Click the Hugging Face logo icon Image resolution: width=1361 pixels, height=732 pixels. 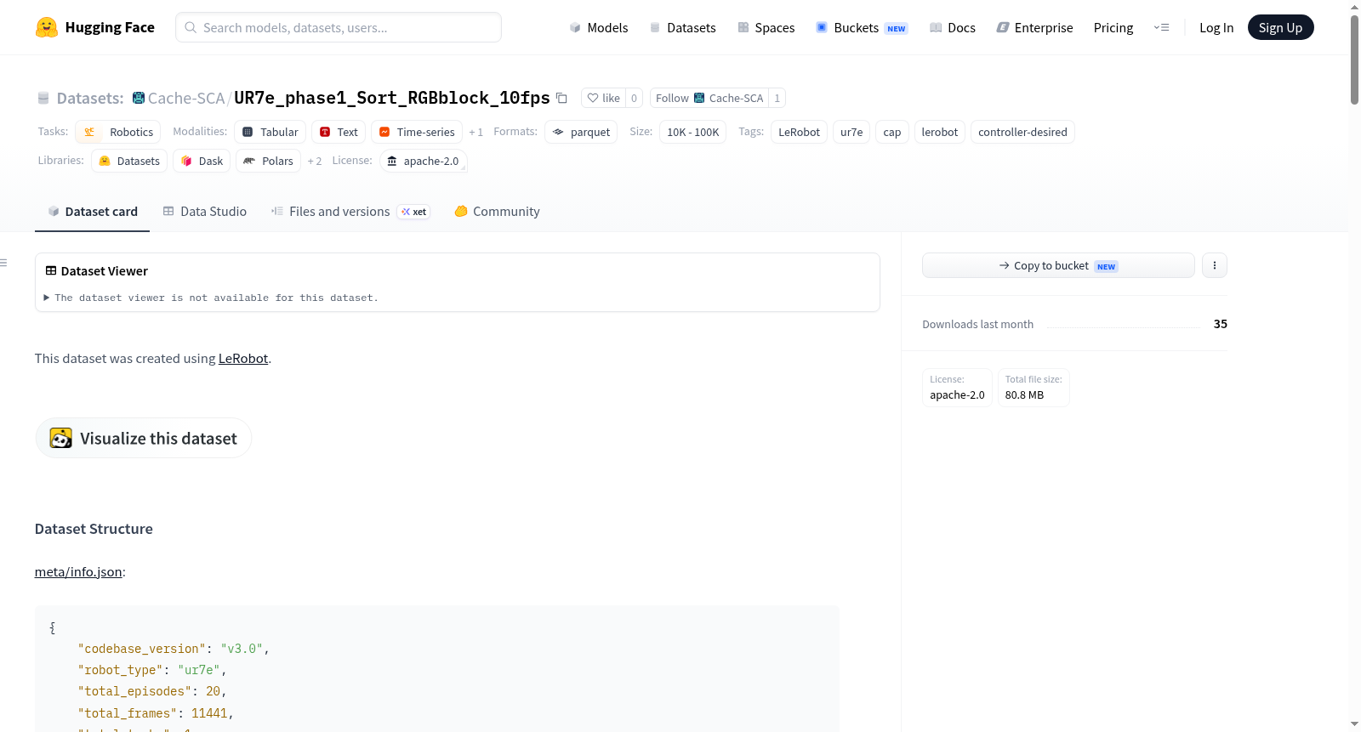click(x=47, y=27)
